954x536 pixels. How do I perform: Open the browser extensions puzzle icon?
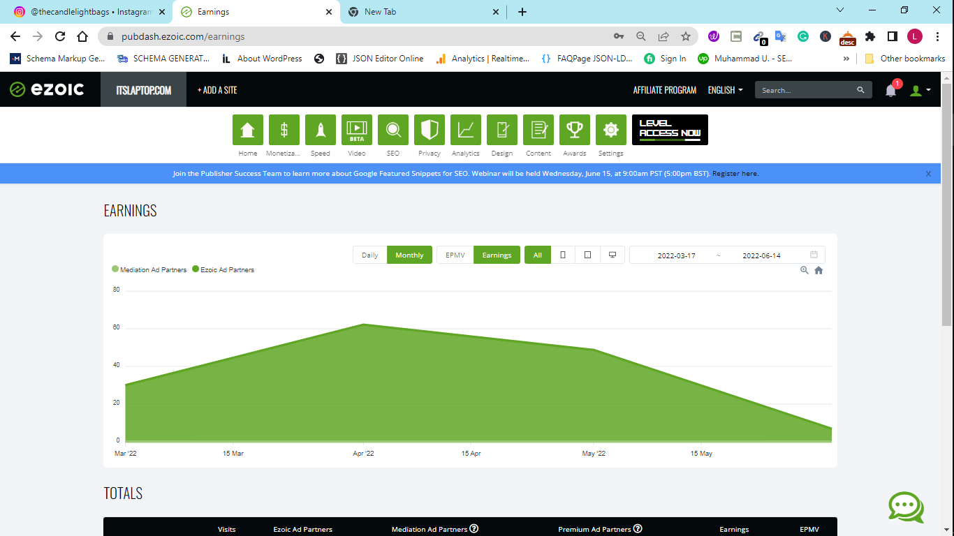[x=869, y=36]
